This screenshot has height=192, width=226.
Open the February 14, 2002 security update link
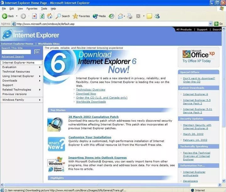(x=195, y=140)
